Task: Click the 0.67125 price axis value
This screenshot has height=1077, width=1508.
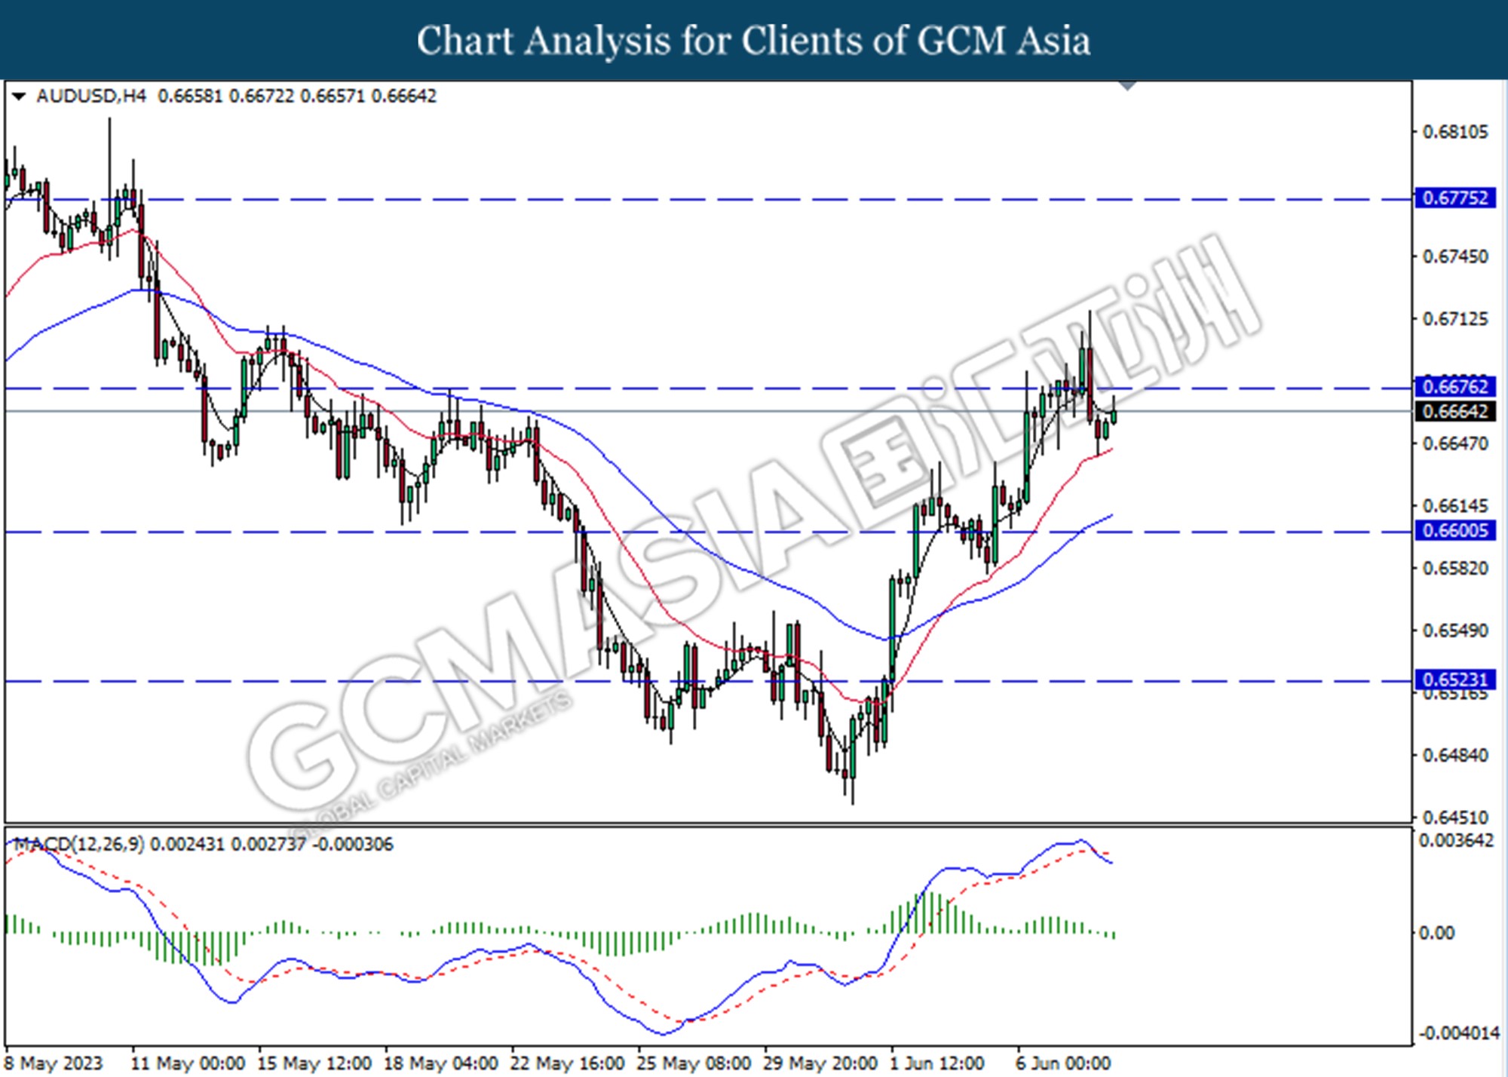Action: pyautogui.click(x=1455, y=319)
